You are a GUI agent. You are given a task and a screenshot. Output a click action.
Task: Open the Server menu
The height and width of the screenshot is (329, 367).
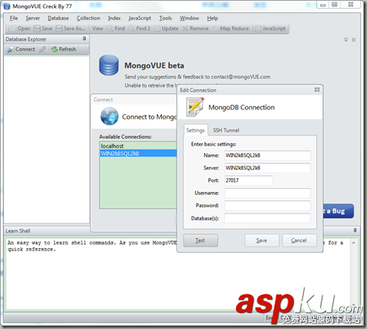click(x=32, y=18)
